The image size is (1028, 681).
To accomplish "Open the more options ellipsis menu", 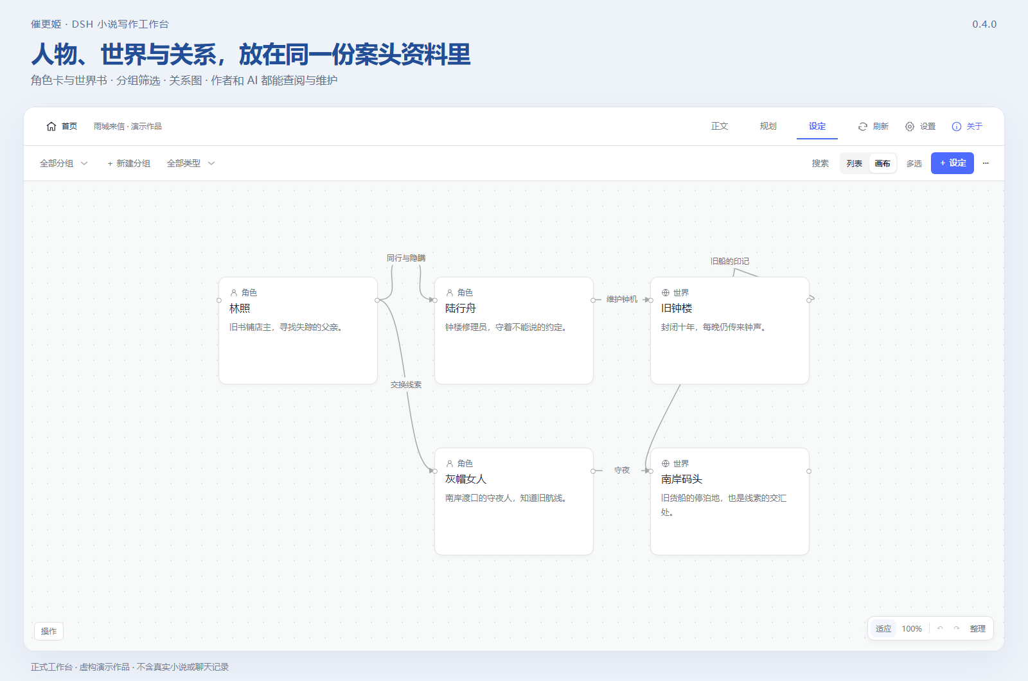I will pyautogui.click(x=986, y=163).
